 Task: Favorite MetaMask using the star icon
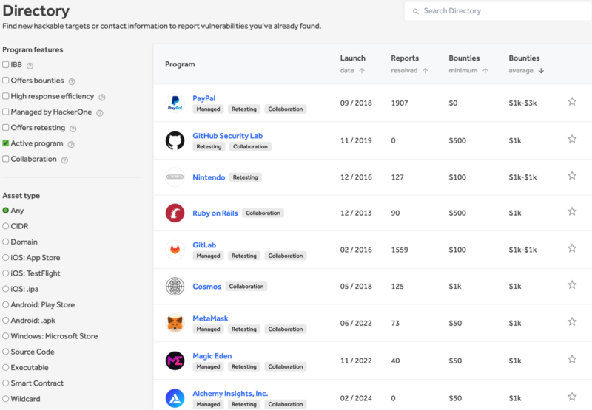(572, 322)
